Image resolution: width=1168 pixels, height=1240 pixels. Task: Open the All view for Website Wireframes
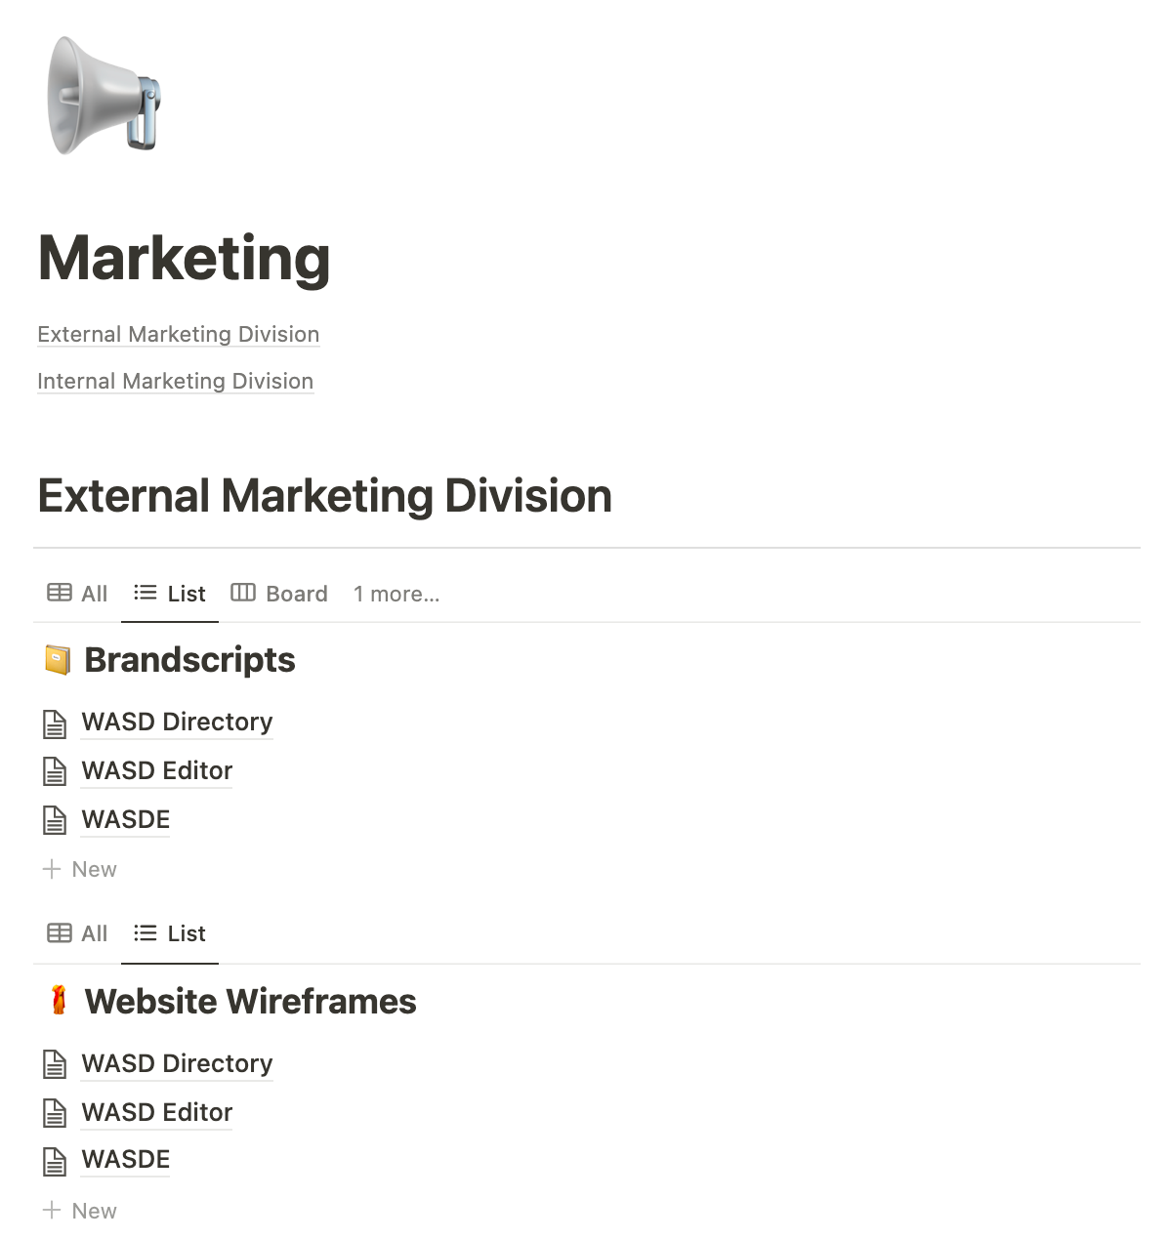tap(76, 933)
